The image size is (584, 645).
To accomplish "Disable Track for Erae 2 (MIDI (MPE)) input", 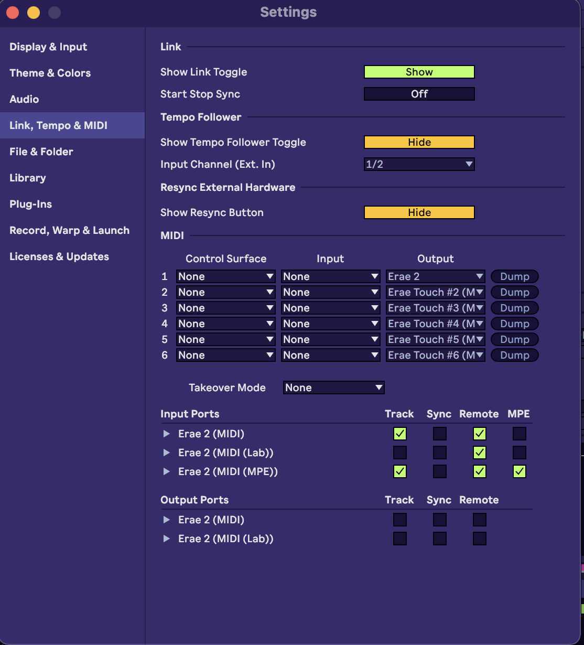I will click(400, 471).
